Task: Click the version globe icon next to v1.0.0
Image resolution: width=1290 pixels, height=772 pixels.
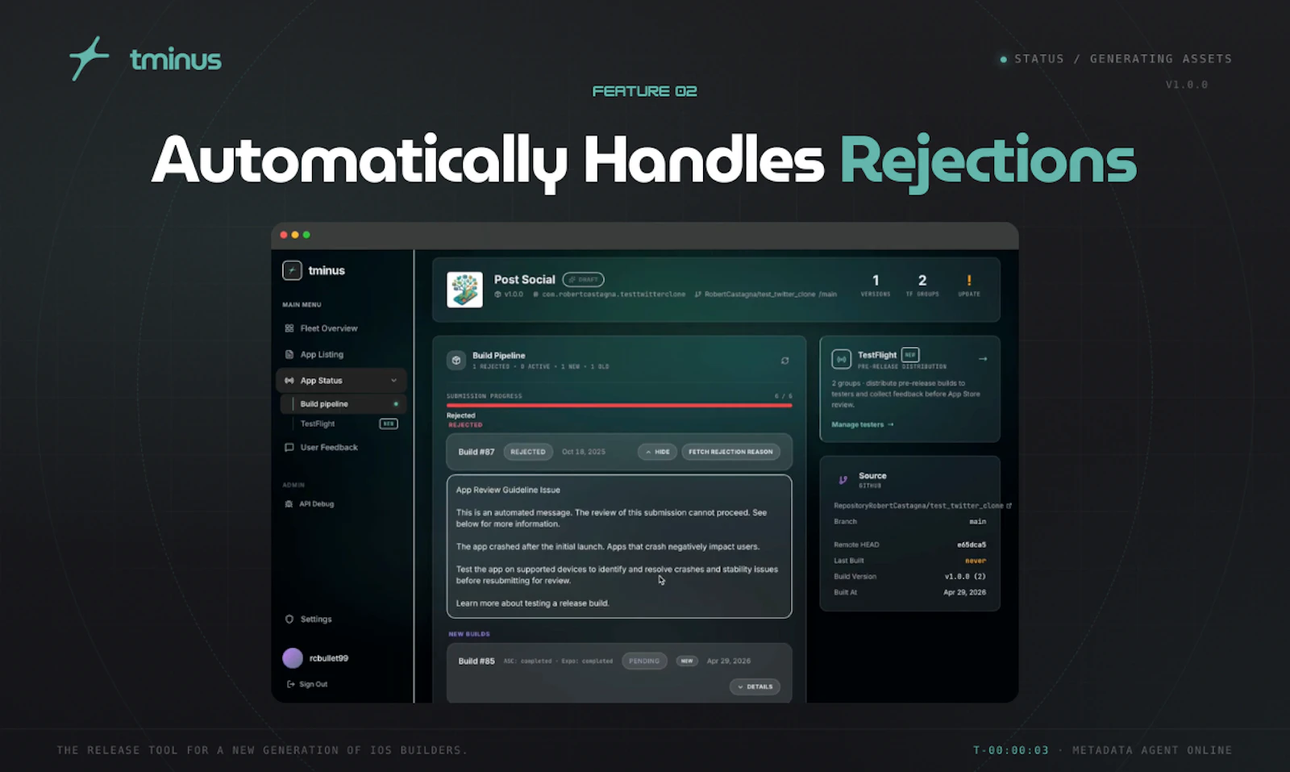Action: 497,294
